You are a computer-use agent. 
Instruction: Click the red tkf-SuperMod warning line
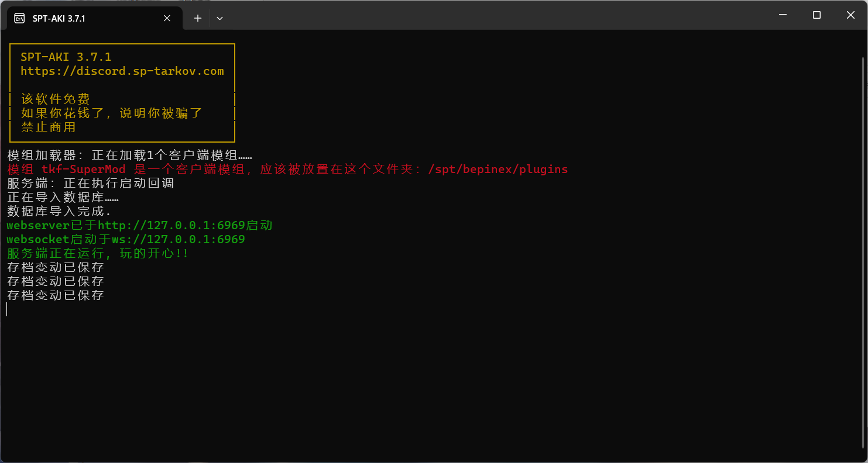pos(287,170)
